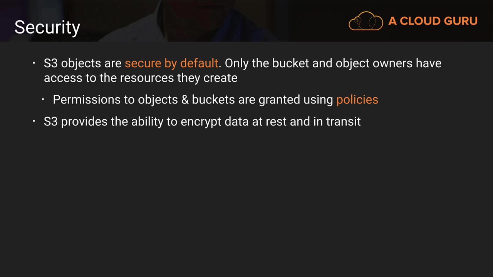Screen dimensions: 493x277
Task: Click the bullet dot before "S3 objects are"
Action: tap(34, 63)
